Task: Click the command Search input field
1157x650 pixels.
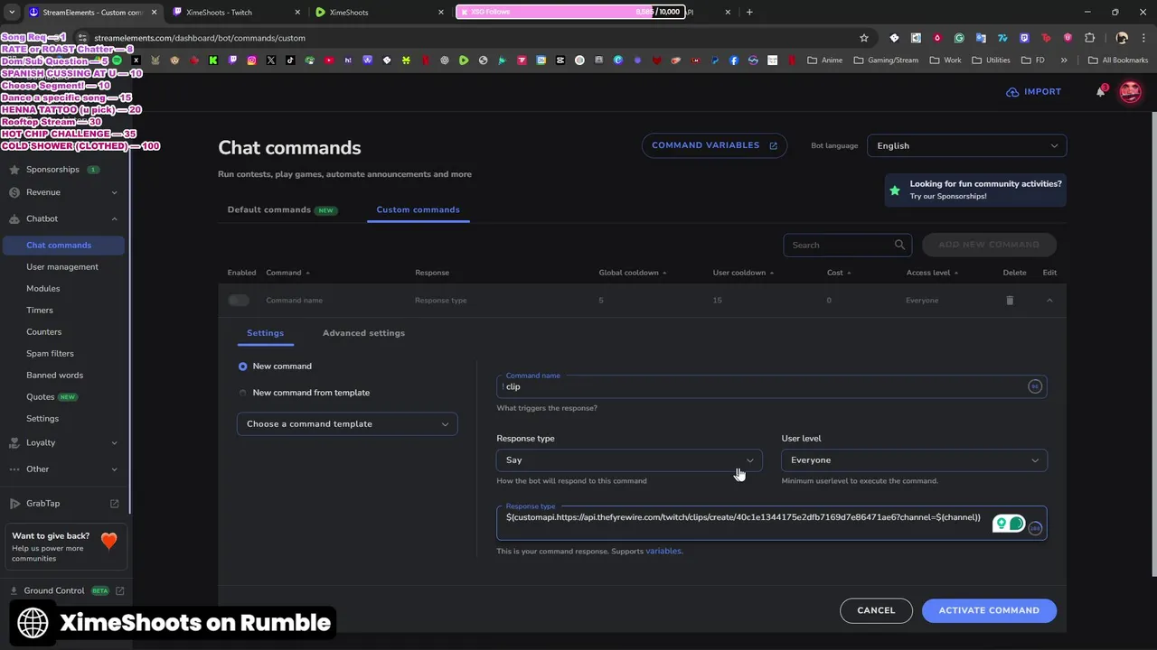Action: 847,245
